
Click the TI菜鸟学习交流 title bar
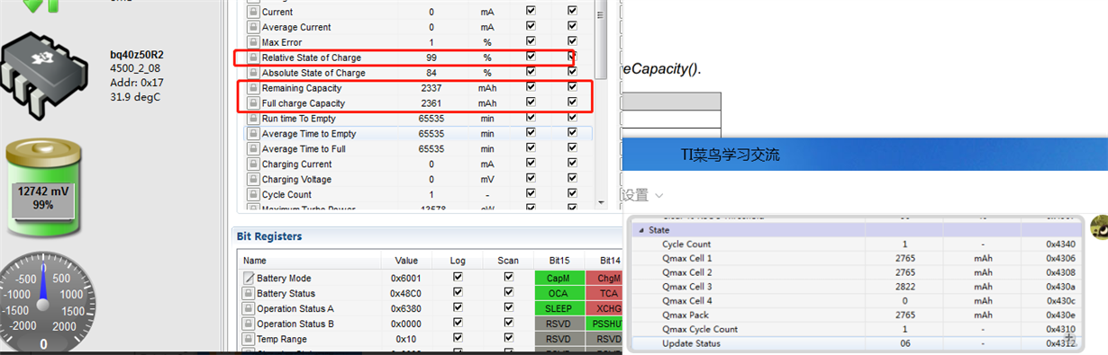[865, 155]
